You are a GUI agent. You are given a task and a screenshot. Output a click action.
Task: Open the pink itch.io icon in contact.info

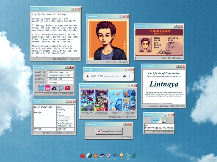47,88
